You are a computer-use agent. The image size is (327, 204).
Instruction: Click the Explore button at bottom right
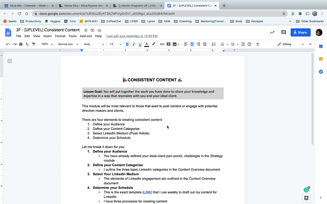(306, 198)
